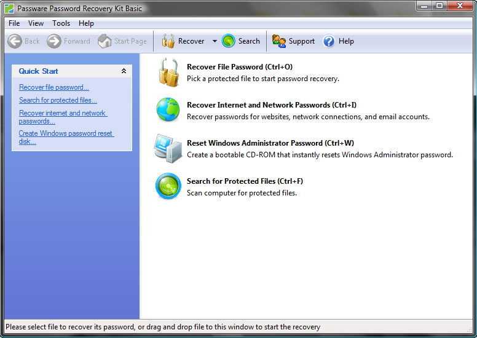Screen dimensions: 477x338
Task: Minimize the Passware window
Action: coord(424,6)
